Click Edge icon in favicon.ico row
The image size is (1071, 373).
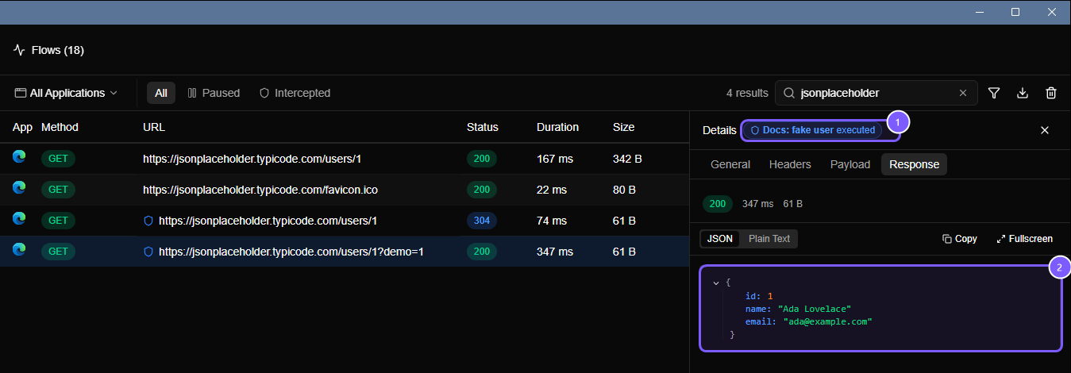click(19, 189)
